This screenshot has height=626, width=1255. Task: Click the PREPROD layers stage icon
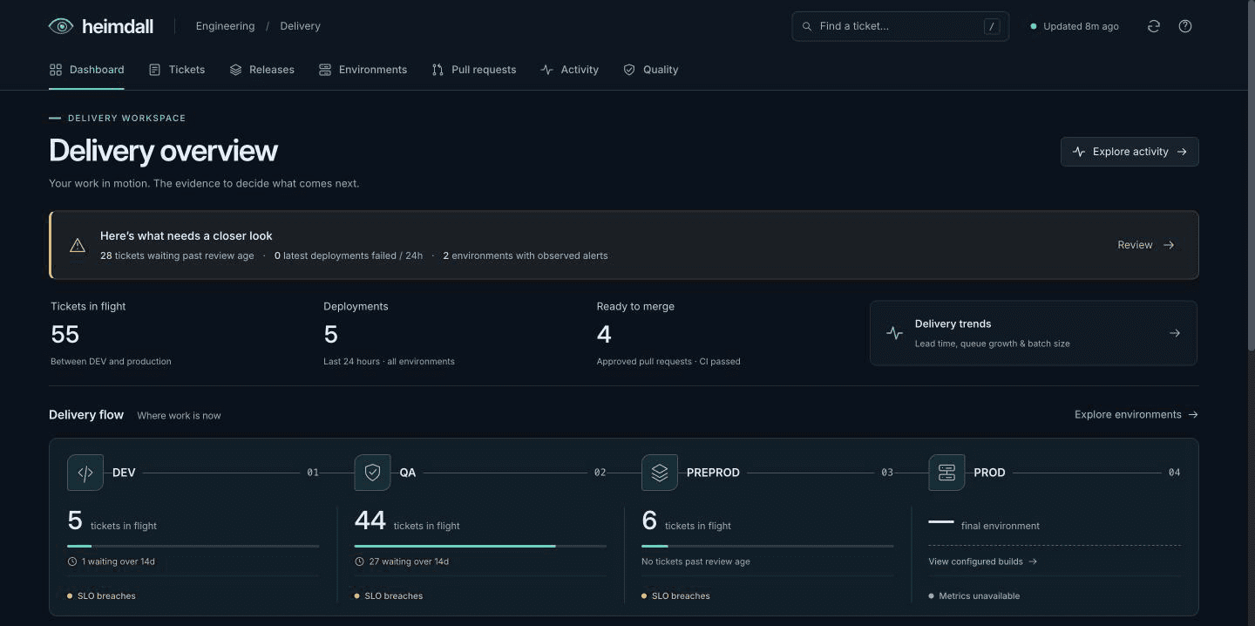coord(660,473)
